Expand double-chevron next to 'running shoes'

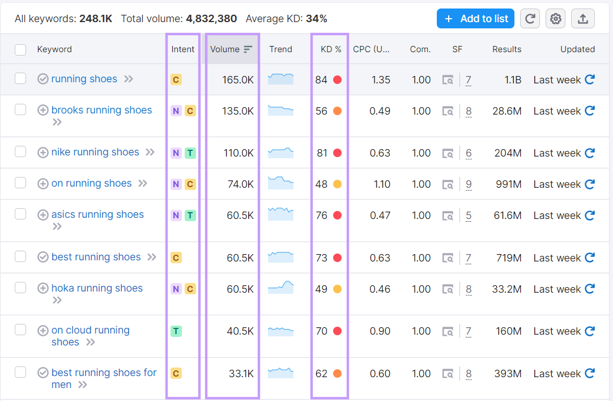coord(128,79)
